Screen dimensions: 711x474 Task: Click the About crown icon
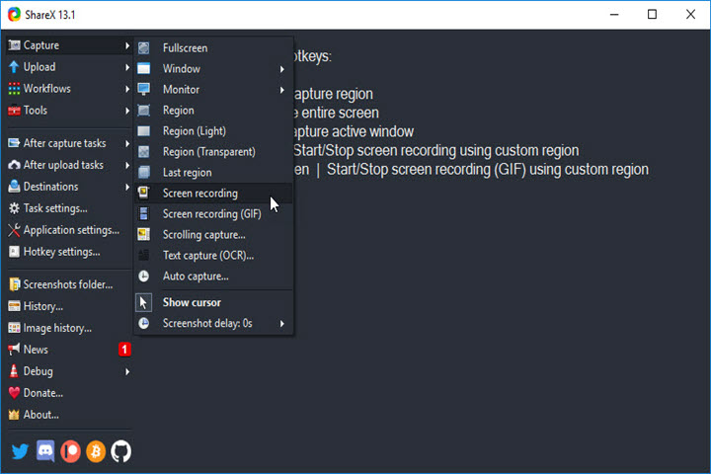14,415
